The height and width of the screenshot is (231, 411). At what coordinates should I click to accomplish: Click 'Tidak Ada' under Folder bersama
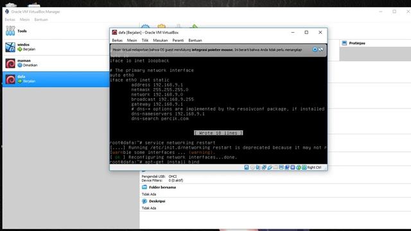[x=149, y=194]
